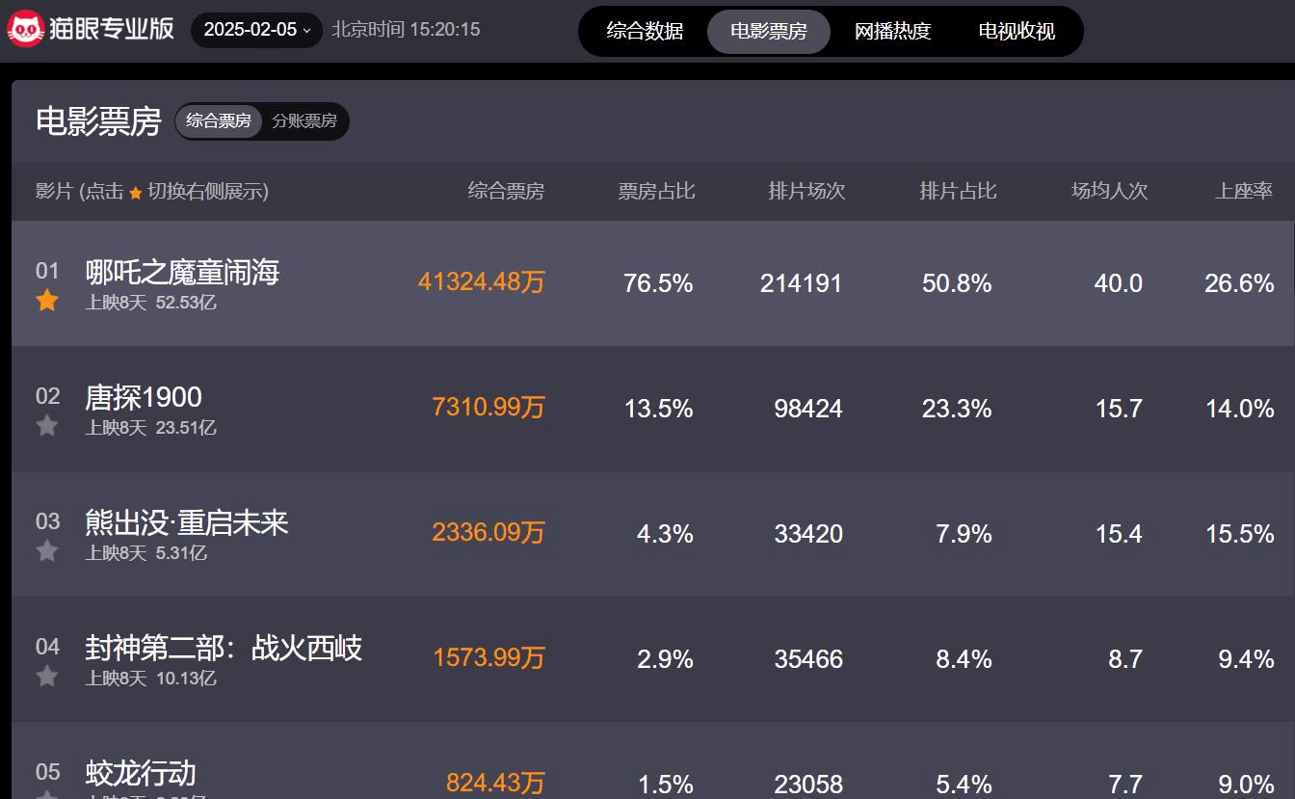
Task: Toggle the star for 封神第二部：战火西岐
Action: point(47,676)
